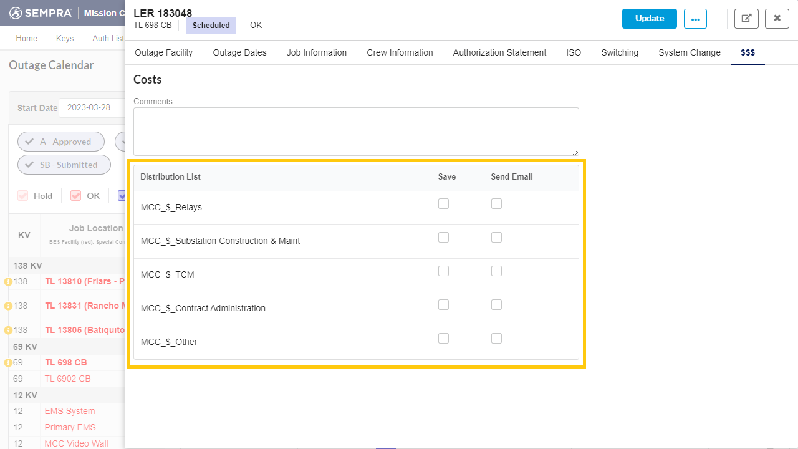Open the Switching tab
The width and height of the screenshot is (798, 449).
[x=619, y=53]
